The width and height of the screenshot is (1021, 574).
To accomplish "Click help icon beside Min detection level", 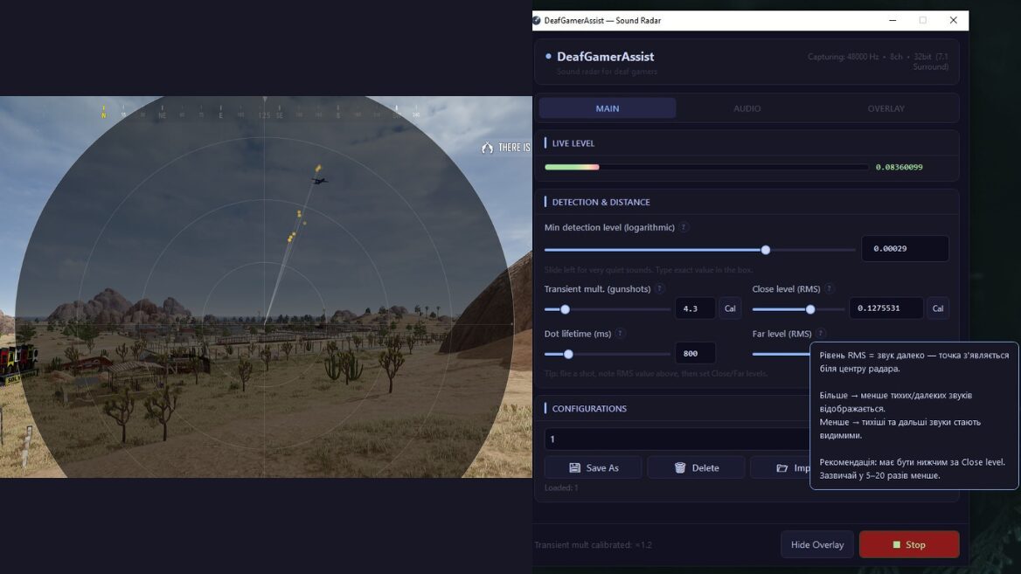I will (684, 227).
